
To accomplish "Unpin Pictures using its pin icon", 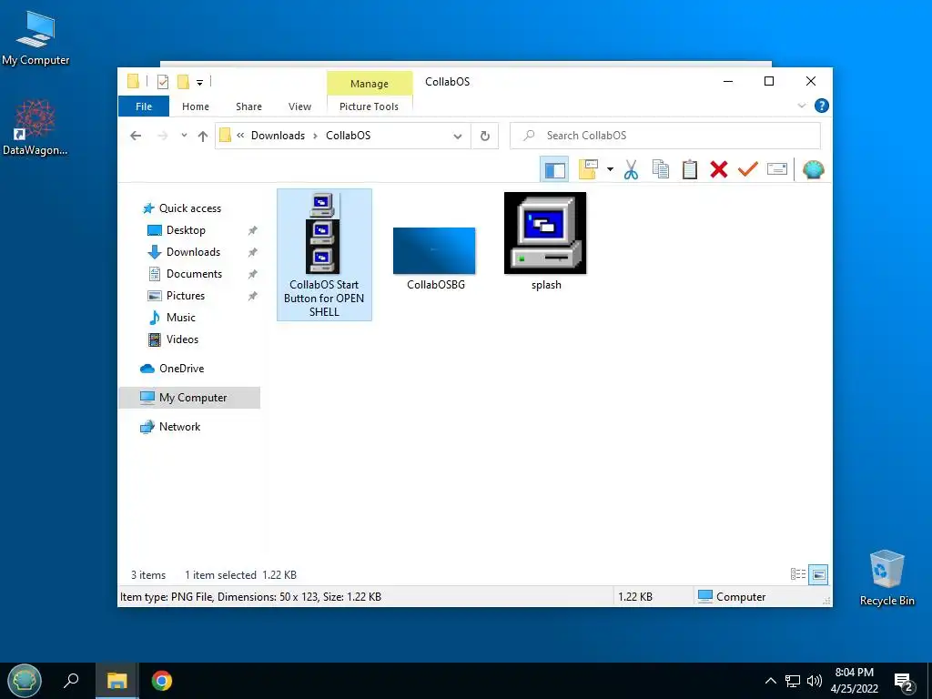I will click(253, 296).
